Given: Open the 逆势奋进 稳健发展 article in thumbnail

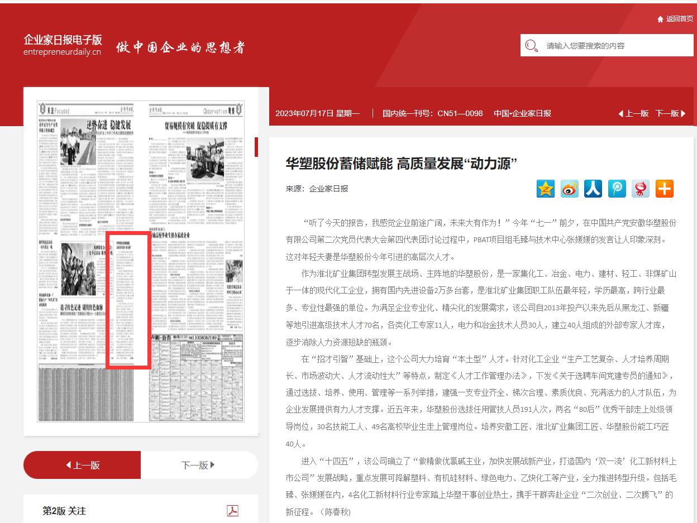Looking at the screenshot, I should 108,124.
